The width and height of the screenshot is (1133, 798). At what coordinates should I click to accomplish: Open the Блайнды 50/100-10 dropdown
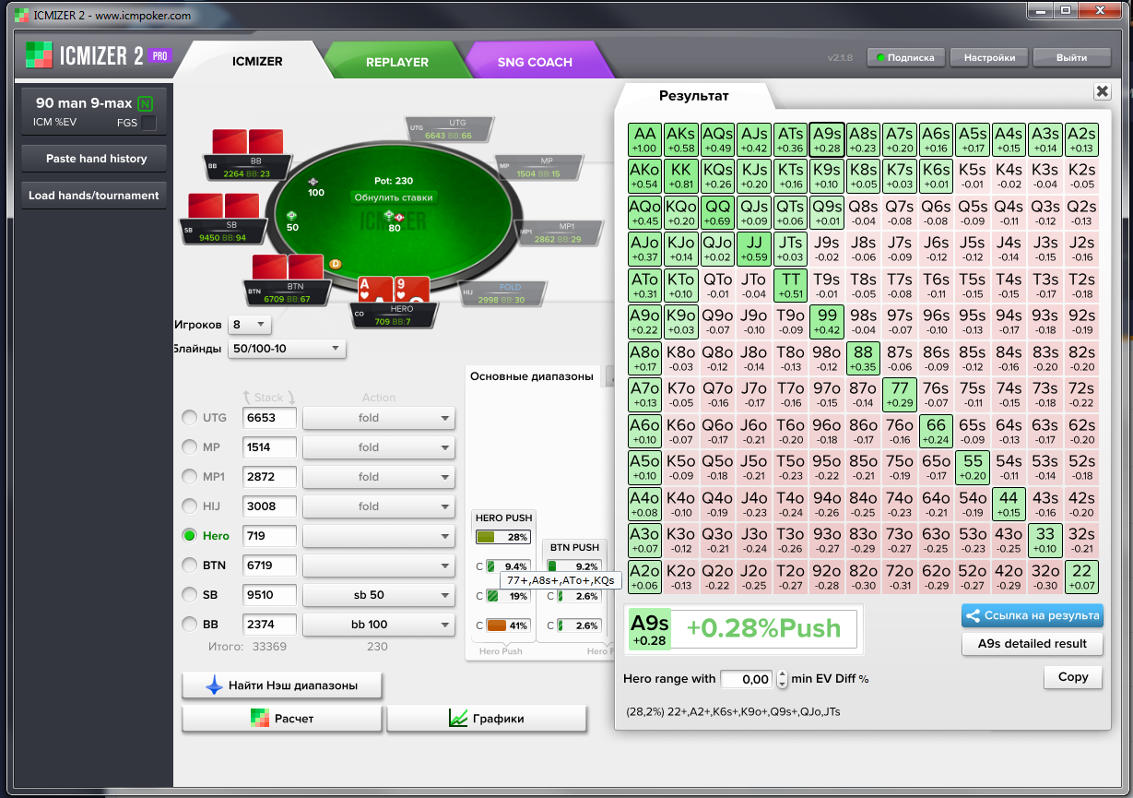[x=287, y=349]
